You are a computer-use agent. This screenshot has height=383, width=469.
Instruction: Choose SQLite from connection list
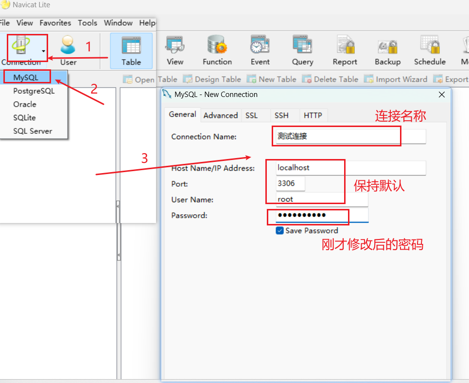[x=34, y=118]
